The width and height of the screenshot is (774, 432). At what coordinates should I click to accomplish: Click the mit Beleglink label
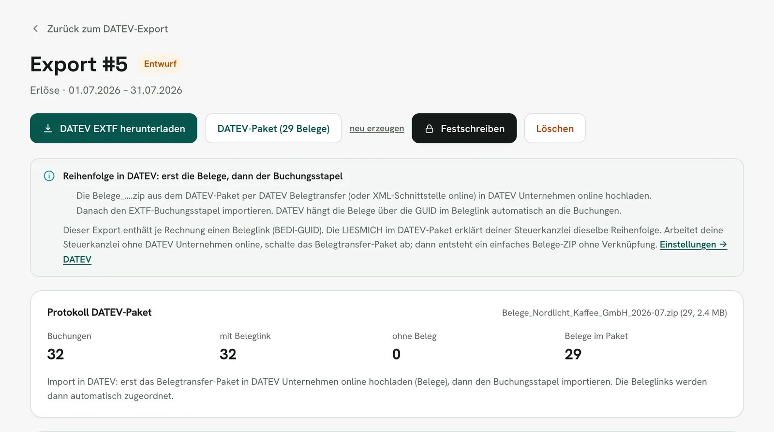coord(245,336)
